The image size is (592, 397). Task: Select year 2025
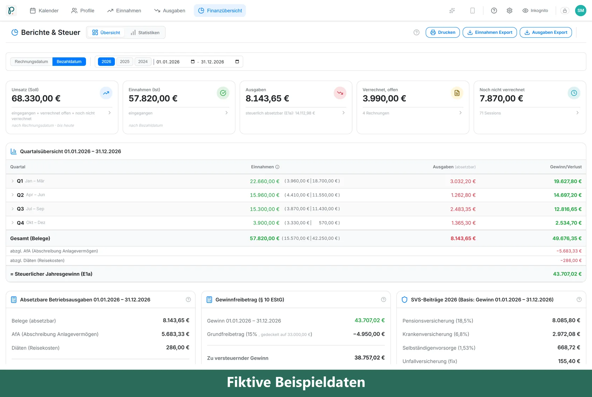tap(125, 62)
